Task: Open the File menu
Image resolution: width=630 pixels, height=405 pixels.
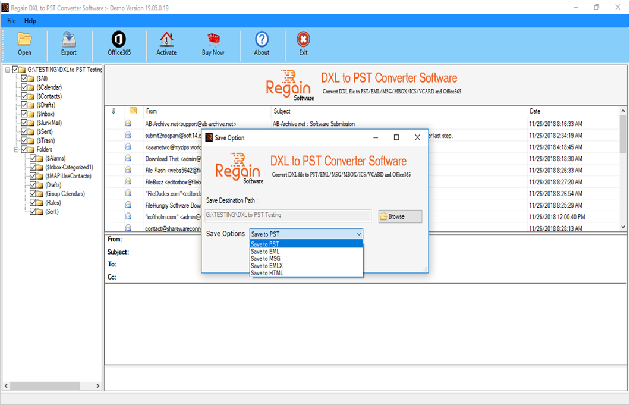Action: point(11,20)
